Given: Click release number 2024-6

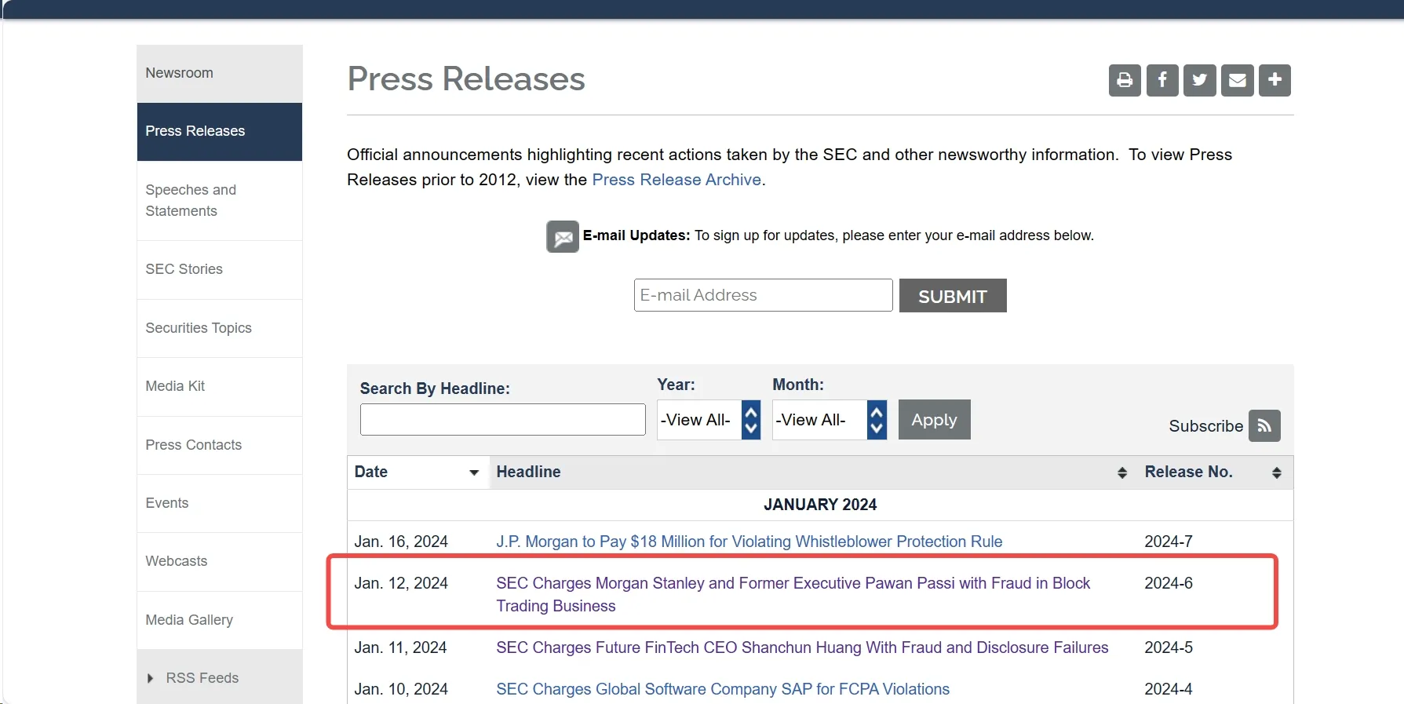Looking at the screenshot, I should point(1169,583).
